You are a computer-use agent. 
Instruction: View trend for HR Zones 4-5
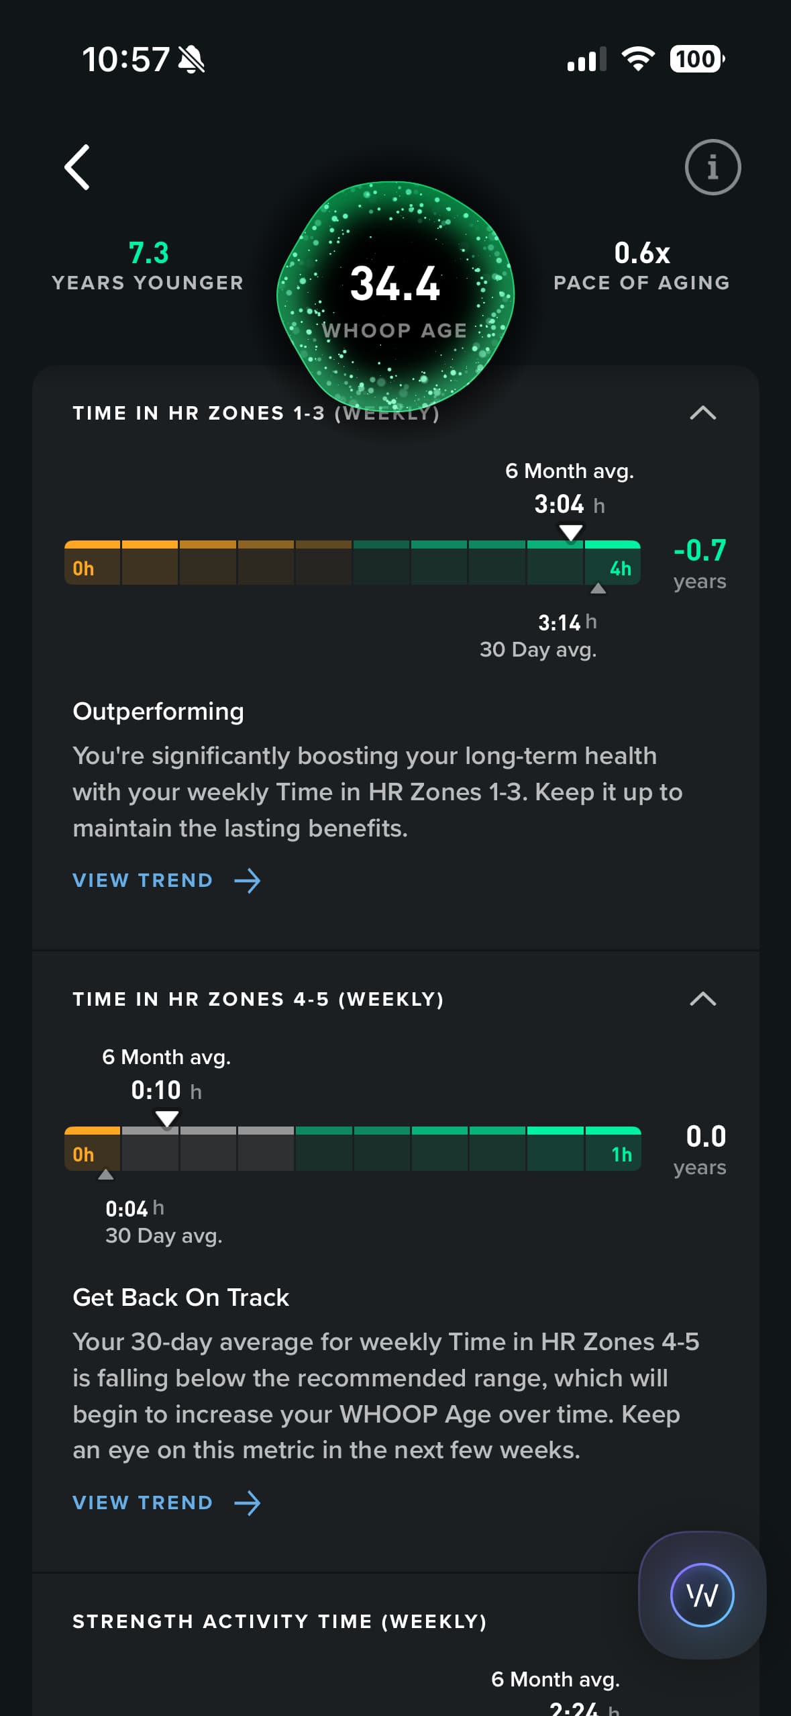click(x=143, y=1503)
